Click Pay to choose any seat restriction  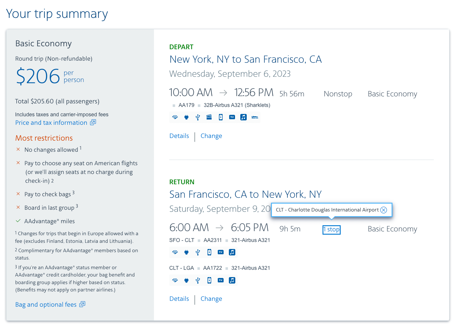click(x=81, y=172)
